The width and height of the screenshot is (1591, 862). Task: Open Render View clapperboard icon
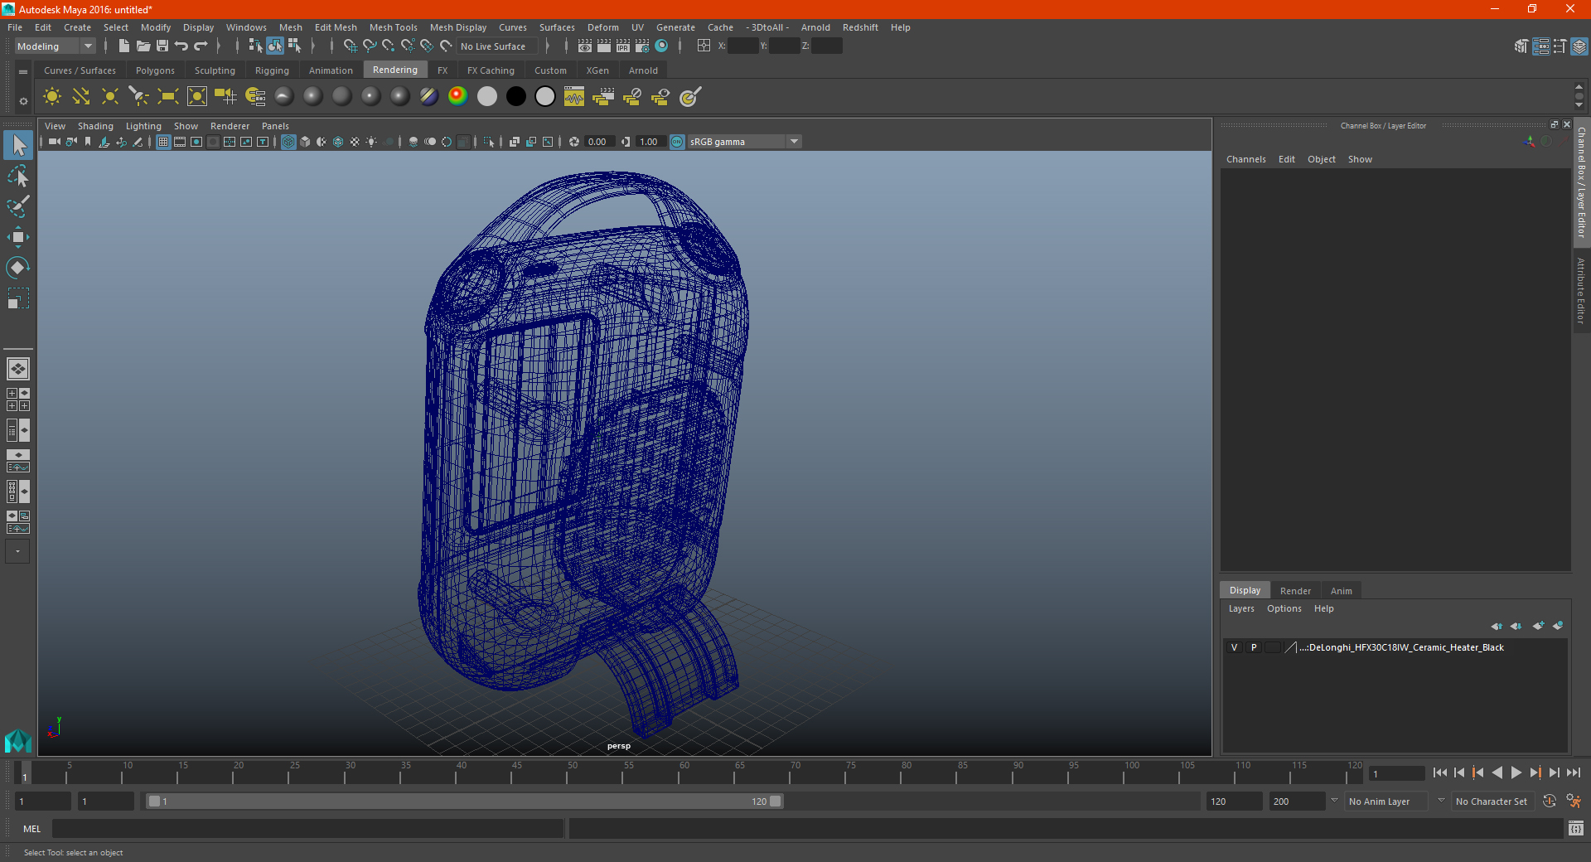[585, 46]
